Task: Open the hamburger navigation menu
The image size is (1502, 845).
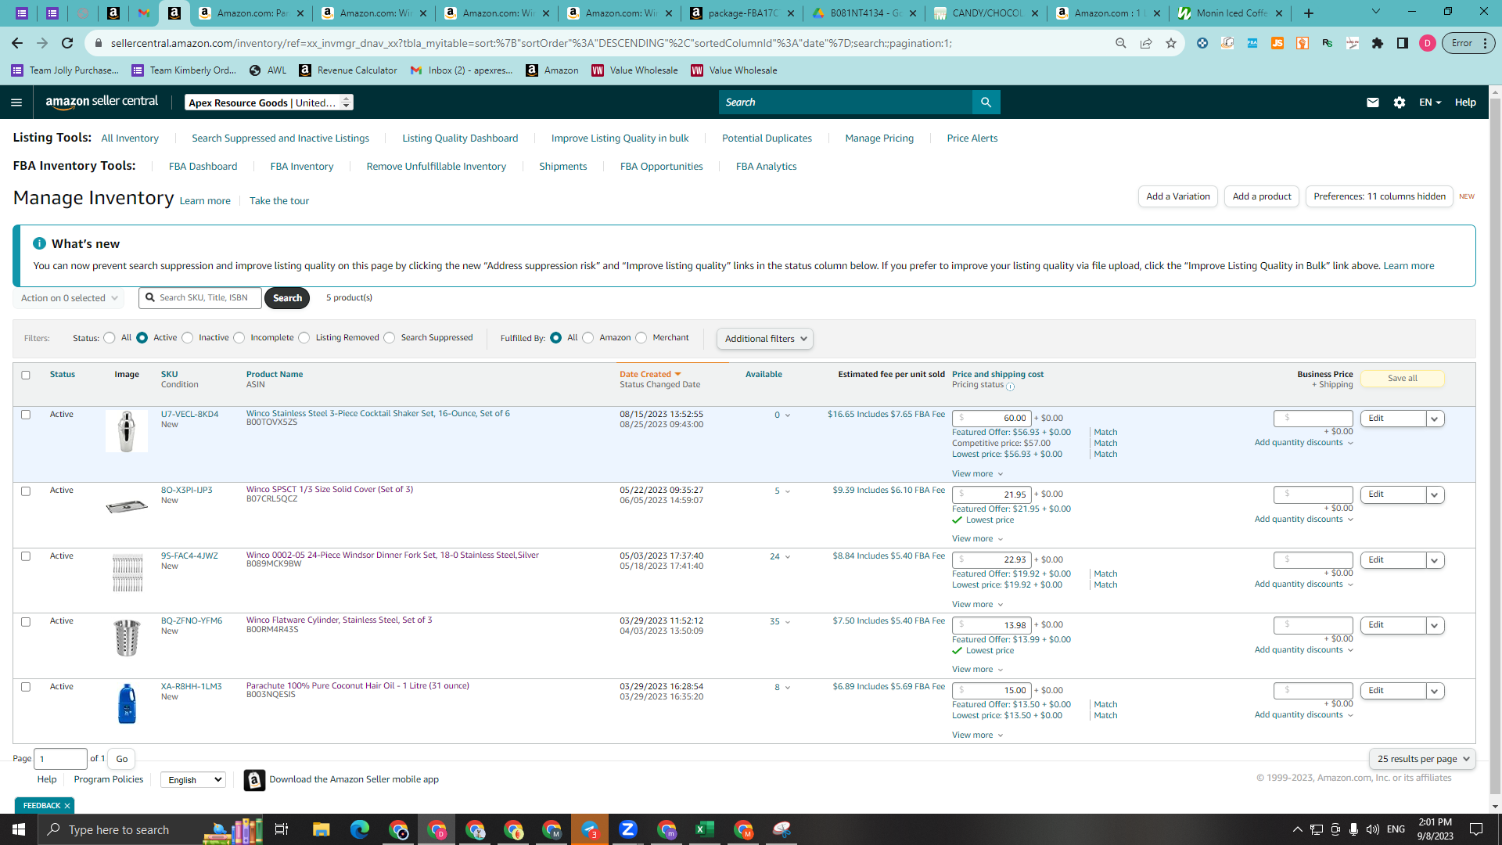Action: (16, 102)
